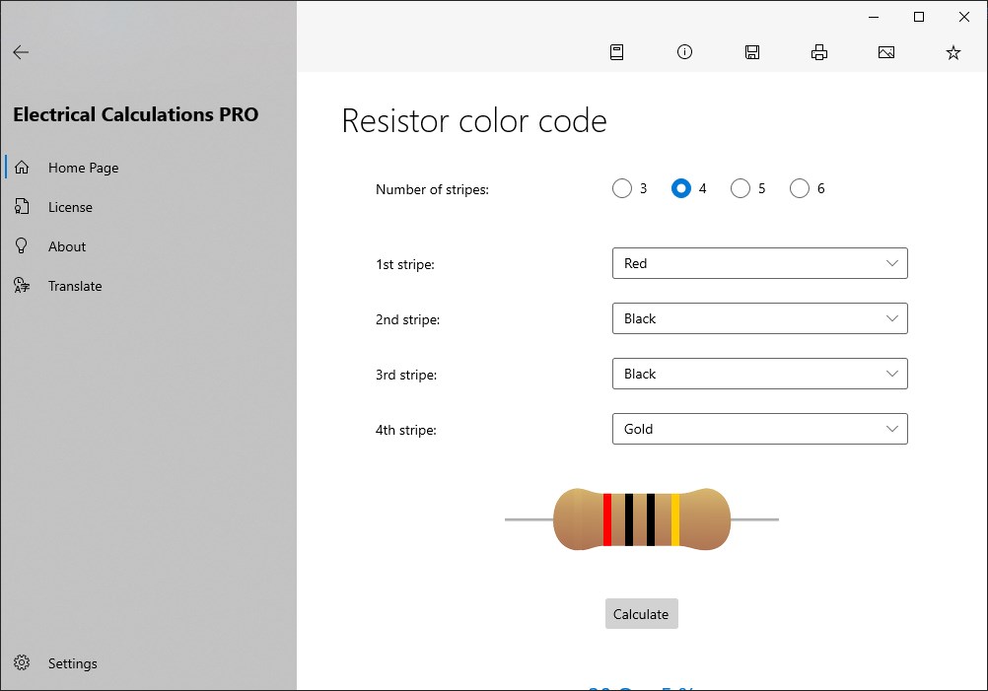Open the 1st stripe Red dropdown
This screenshot has width=988, height=691.
pyautogui.click(x=759, y=263)
